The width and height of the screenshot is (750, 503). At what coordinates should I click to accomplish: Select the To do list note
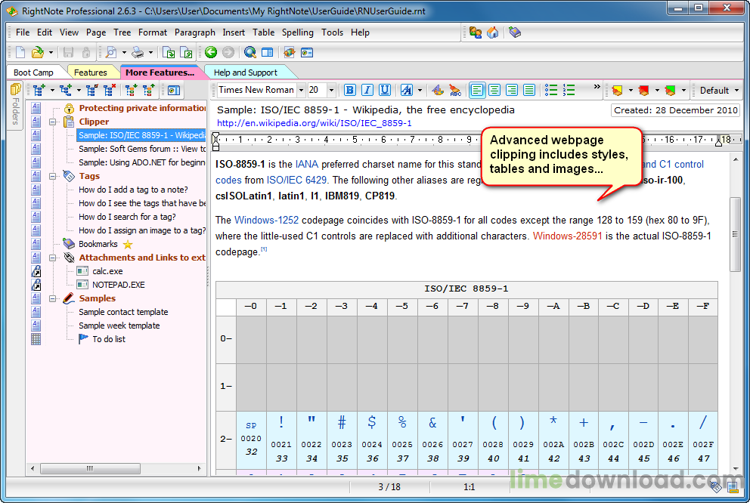point(109,339)
